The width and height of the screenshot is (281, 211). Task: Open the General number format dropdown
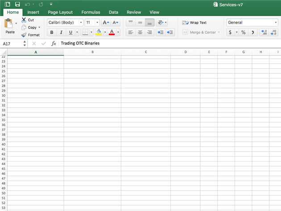tap(252, 22)
